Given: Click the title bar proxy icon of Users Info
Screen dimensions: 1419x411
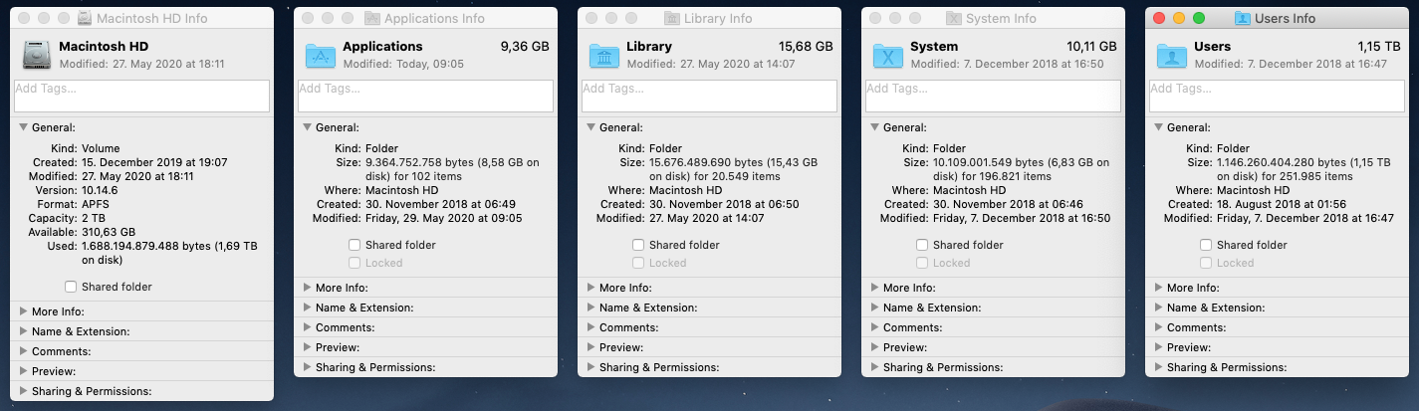Looking at the screenshot, I should pyautogui.click(x=1243, y=18).
